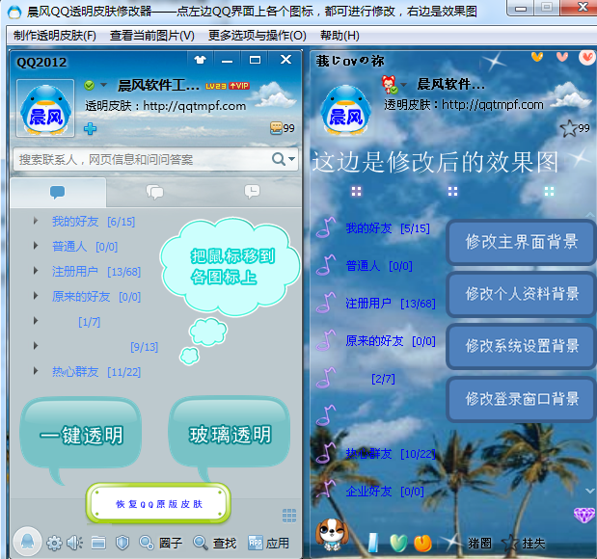597x559 pixels.
Task: Click the puppy dog icon in preview
Action: click(x=331, y=534)
